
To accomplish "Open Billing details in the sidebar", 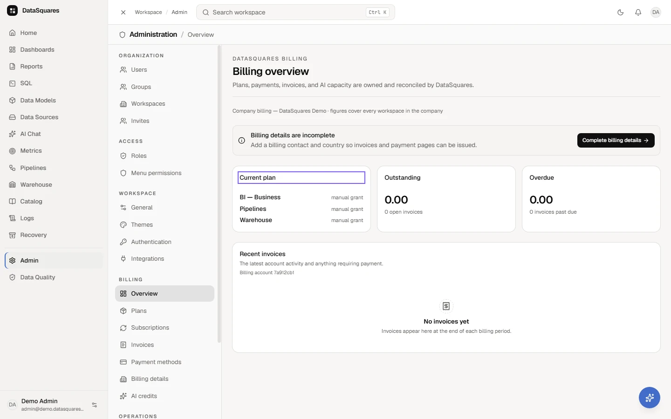I will (x=164, y=379).
